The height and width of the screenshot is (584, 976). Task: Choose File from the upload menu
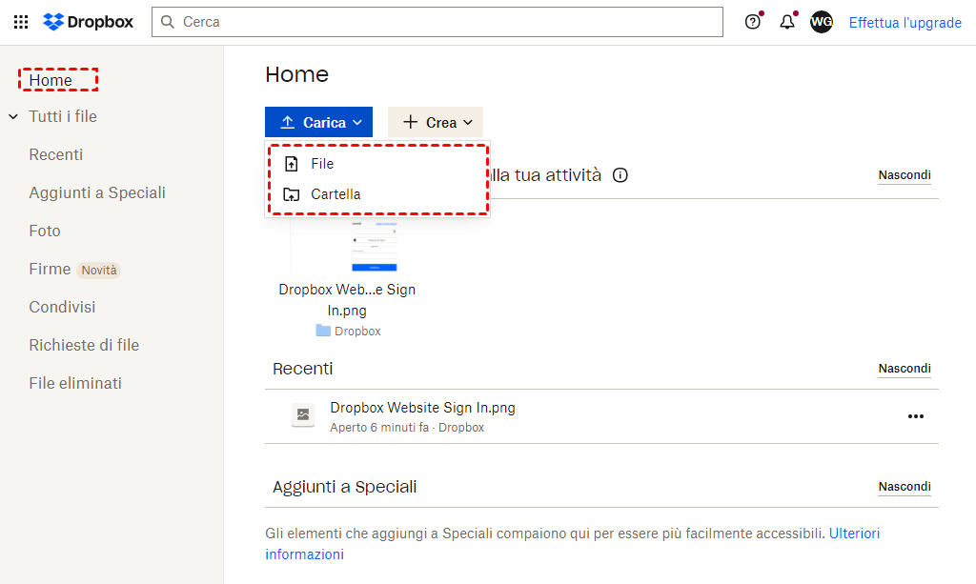coord(322,164)
